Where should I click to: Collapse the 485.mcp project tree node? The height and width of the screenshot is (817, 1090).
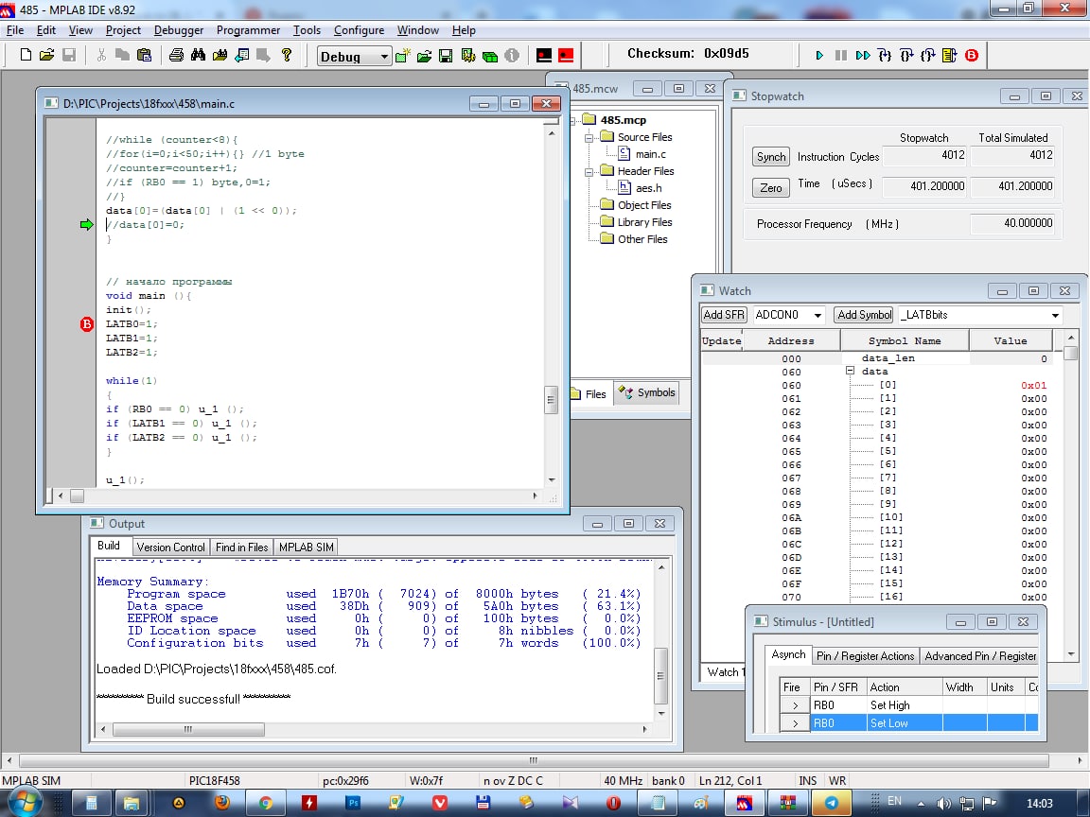click(573, 120)
